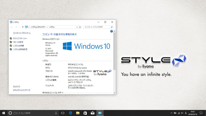Click scrollbar up arrow in System window
Image resolution: width=206 pixels, height=116 pixels.
[x=114, y=31]
